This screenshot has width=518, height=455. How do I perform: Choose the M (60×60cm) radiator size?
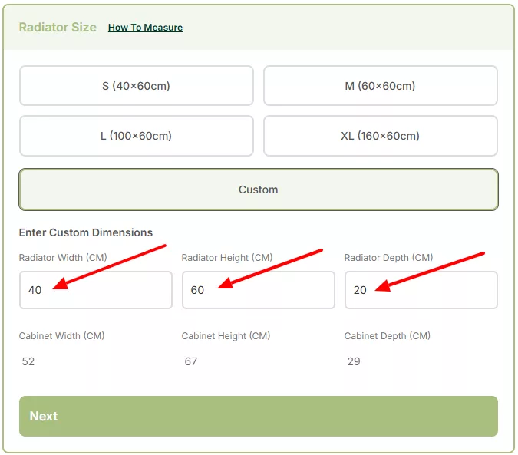[x=380, y=86]
